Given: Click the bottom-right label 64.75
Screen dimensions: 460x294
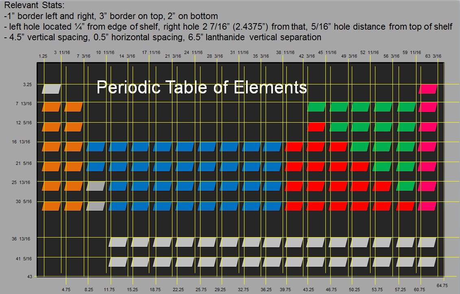Looking at the screenshot, I should [443, 285].
